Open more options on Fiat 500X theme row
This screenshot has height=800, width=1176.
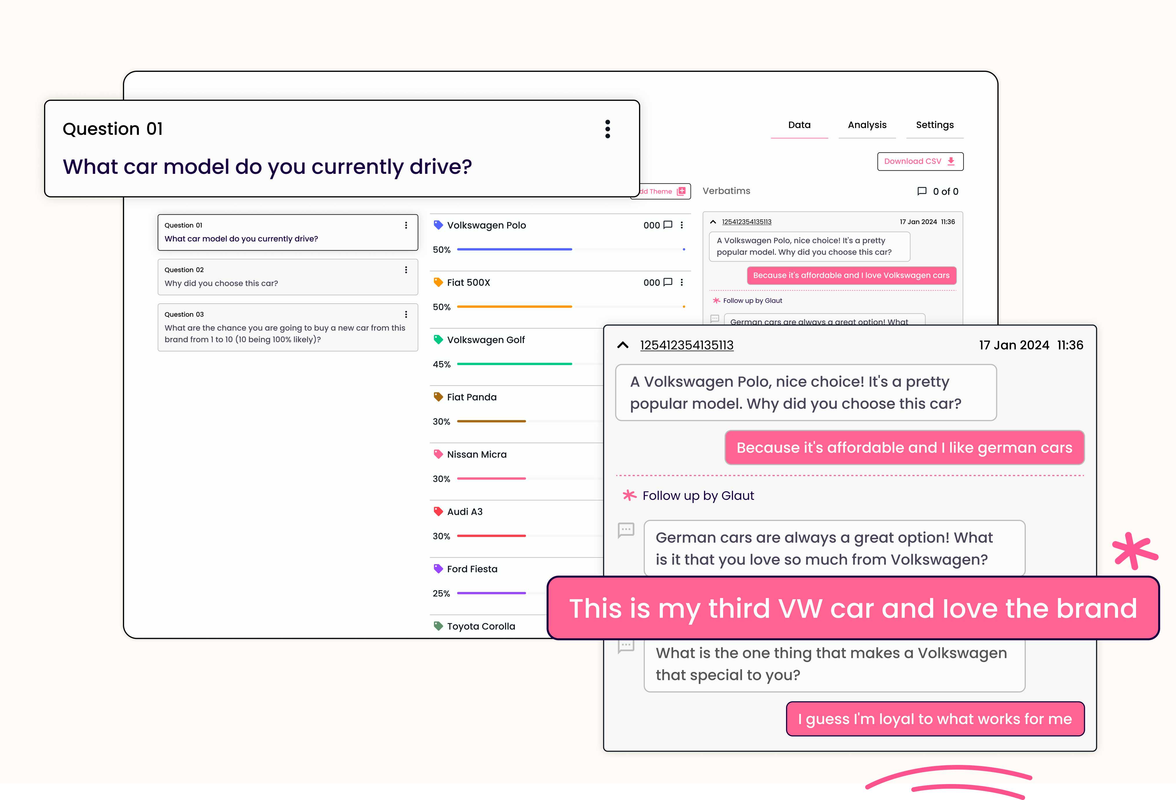[x=682, y=282]
